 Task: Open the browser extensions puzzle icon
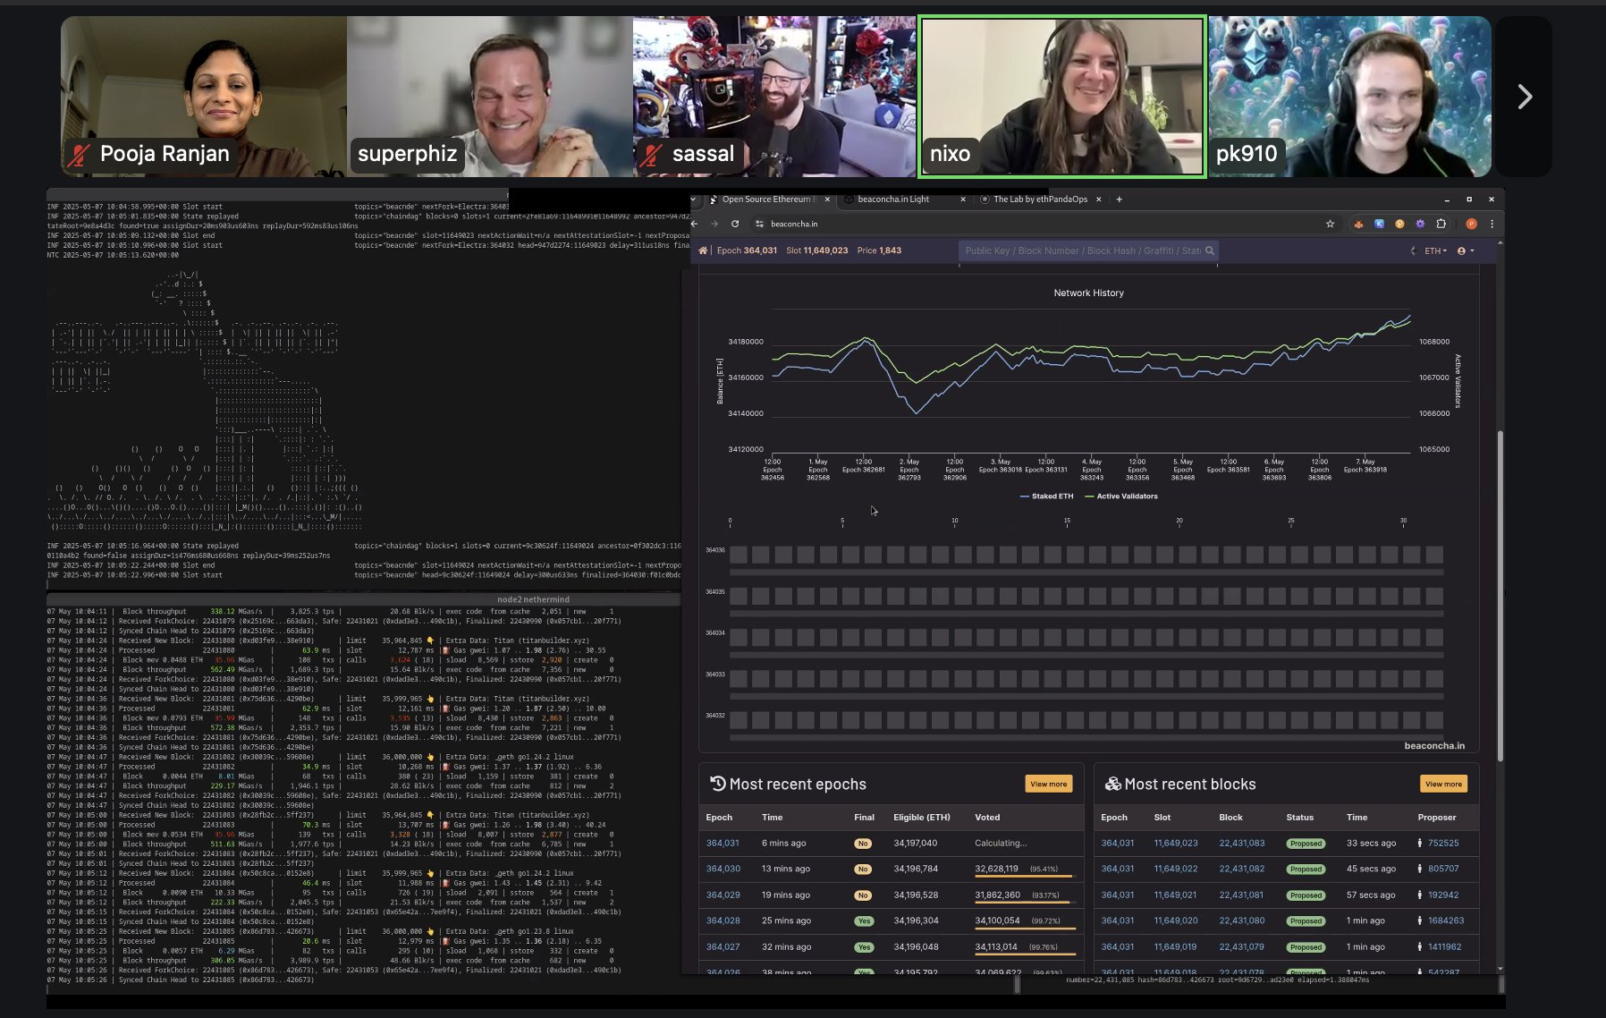click(1441, 224)
